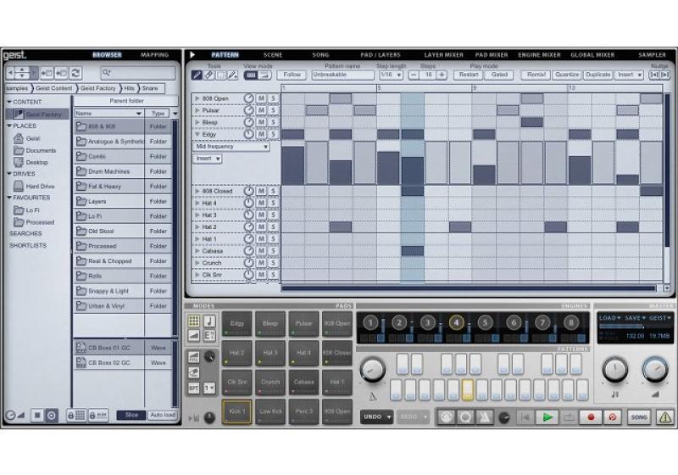
Task: Click the Pattern name text field
Action: 342,75
